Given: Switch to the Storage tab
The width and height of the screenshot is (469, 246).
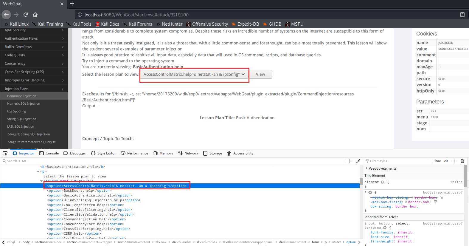Looking at the screenshot, I should click(x=212, y=153).
